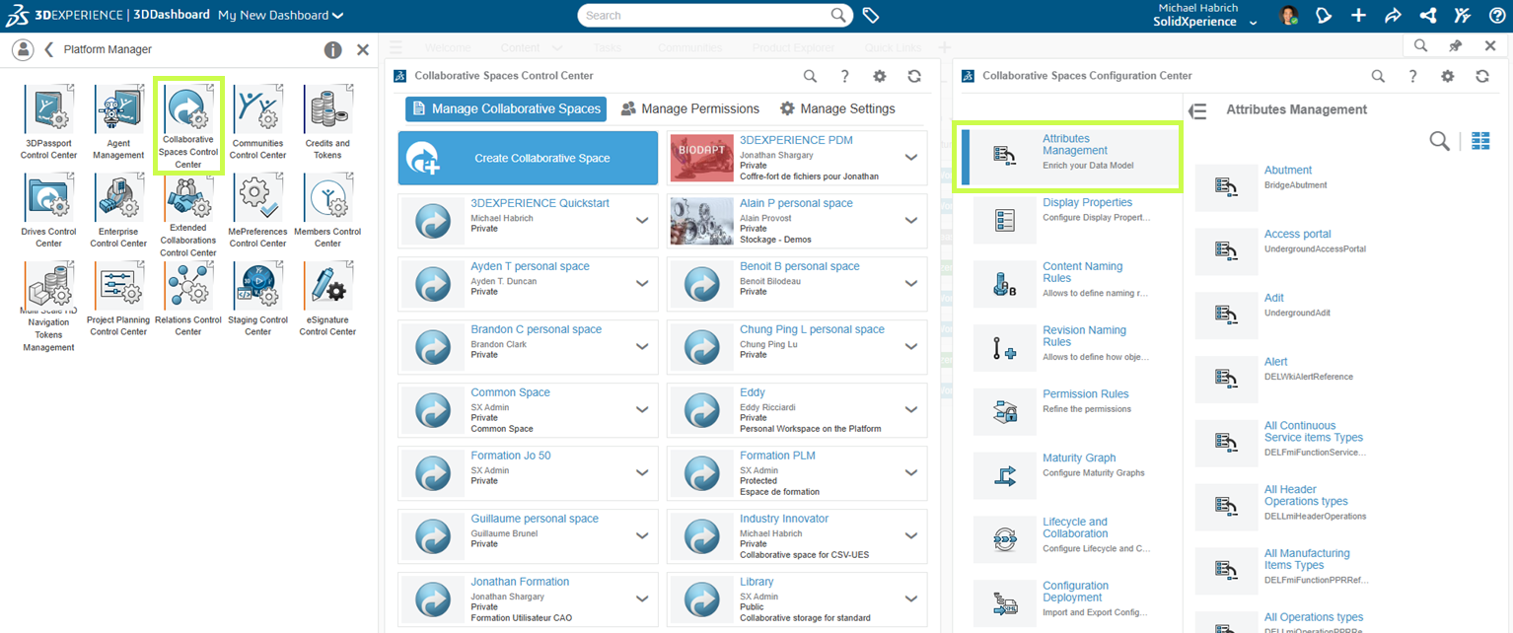This screenshot has height=633, width=1513.
Task: Open Alert attribute type
Action: click(x=1276, y=362)
